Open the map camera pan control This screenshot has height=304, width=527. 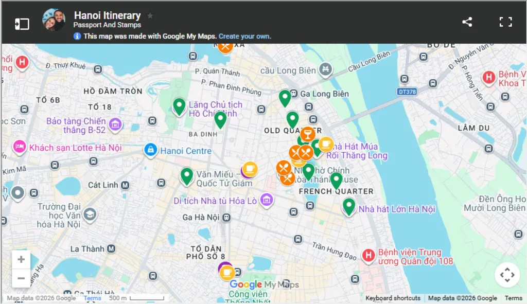tap(507, 275)
